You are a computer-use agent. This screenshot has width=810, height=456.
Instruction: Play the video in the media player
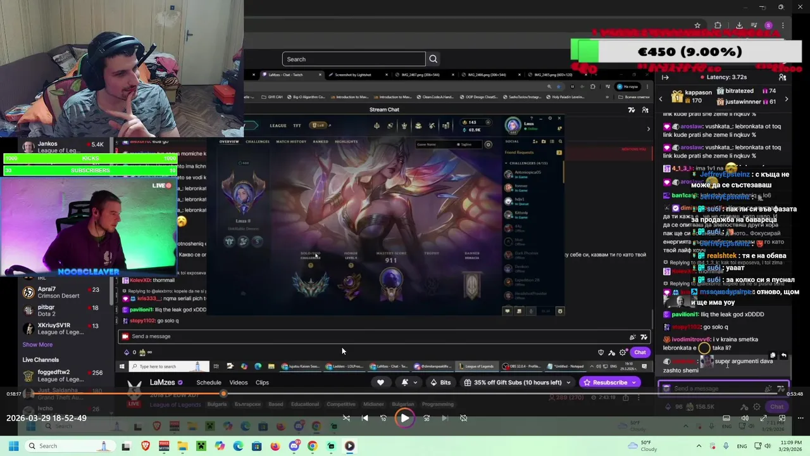pyautogui.click(x=404, y=418)
